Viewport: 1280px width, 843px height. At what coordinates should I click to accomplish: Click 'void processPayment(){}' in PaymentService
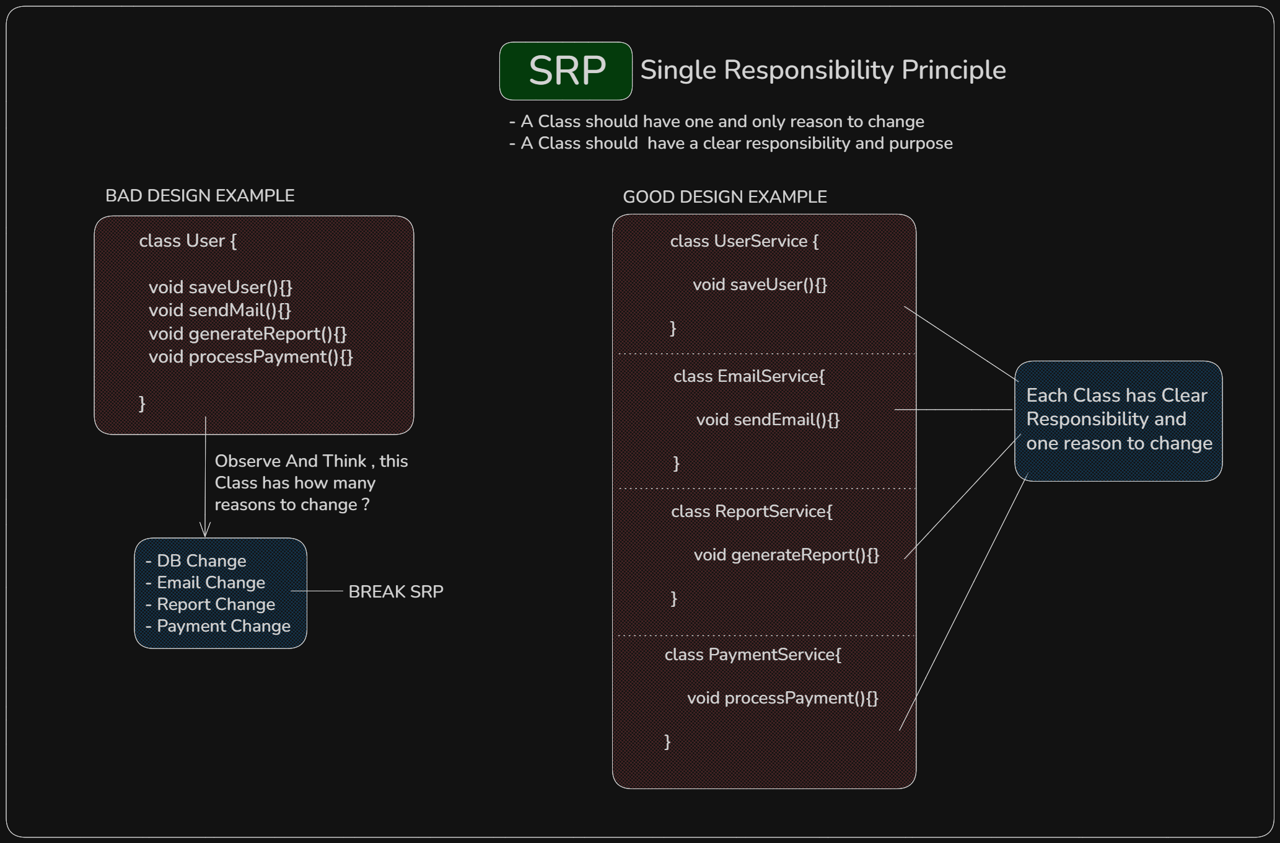[x=783, y=698]
